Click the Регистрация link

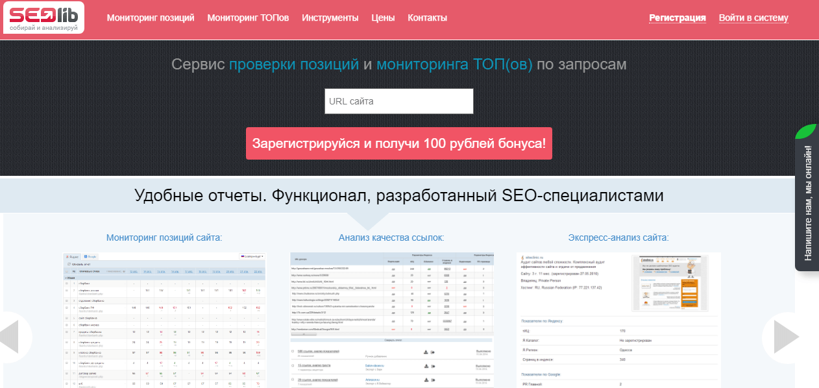click(x=678, y=18)
